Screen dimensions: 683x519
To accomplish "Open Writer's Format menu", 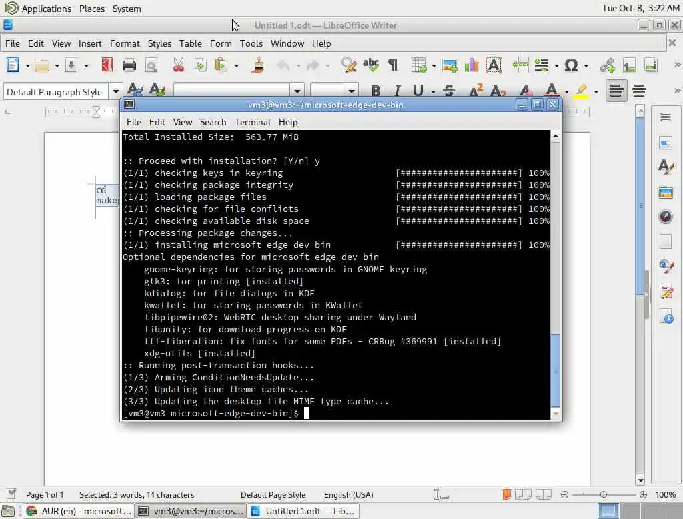I will coord(125,43).
